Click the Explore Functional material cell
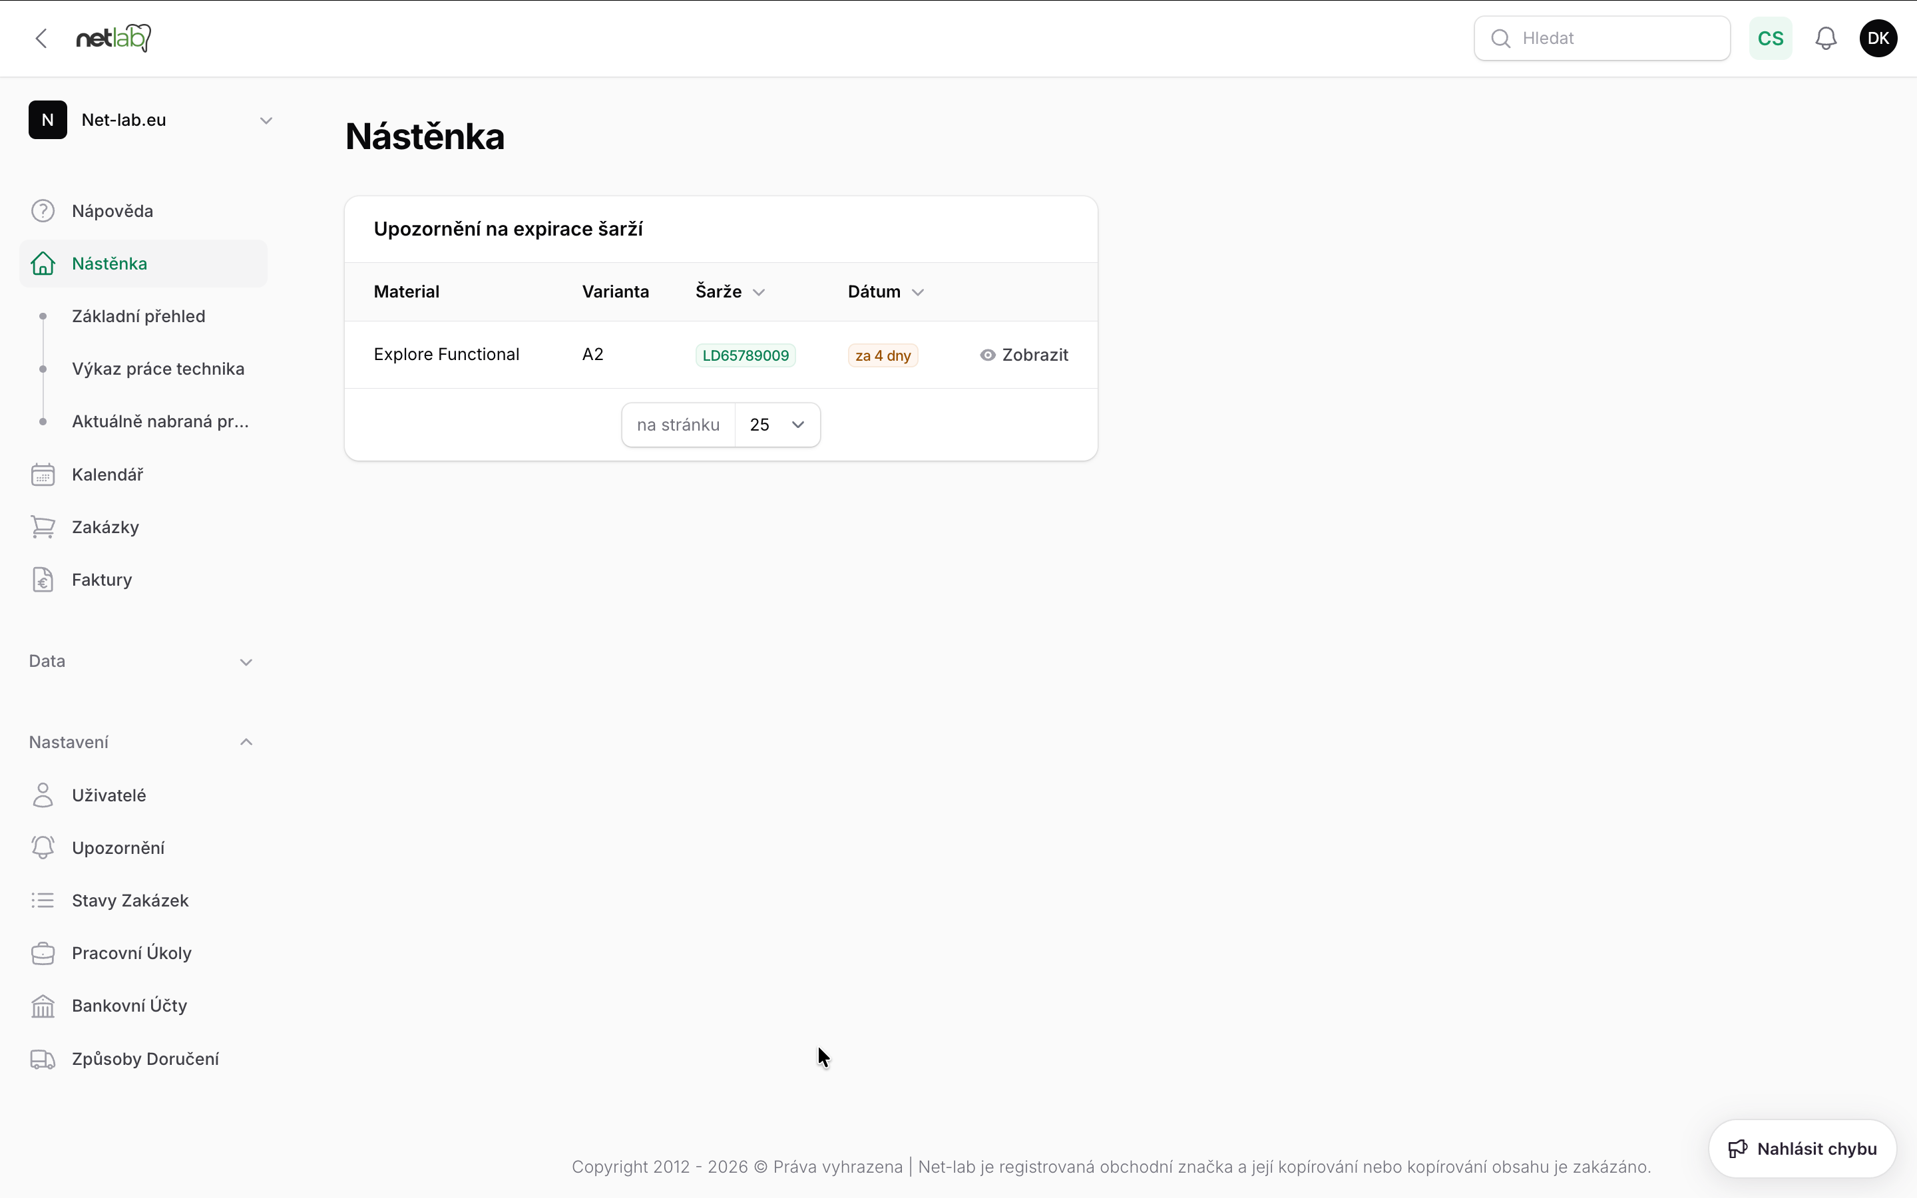This screenshot has width=1917, height=1198. [x=447, y=354]
